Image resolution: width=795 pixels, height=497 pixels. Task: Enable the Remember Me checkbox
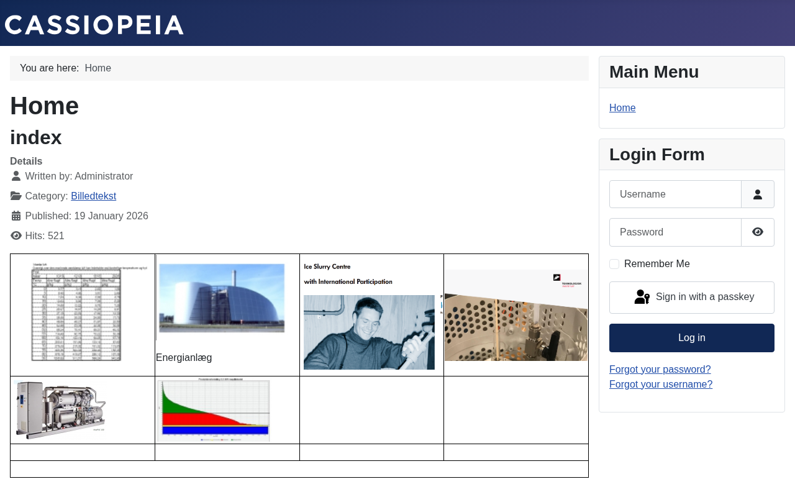(614, 264)
